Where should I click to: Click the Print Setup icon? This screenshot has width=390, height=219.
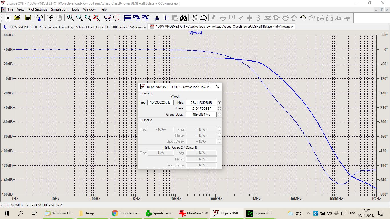(x=194, y=18)
